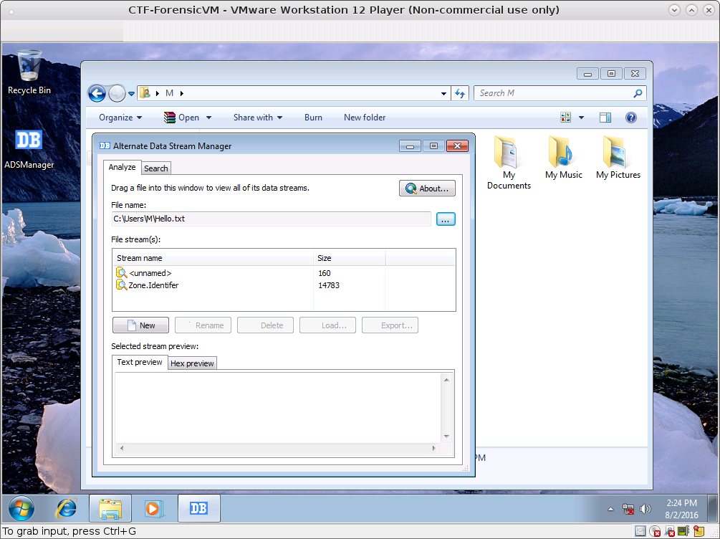
Task: Launch Internet Explorer from taskbar
Action: point(66,509)
